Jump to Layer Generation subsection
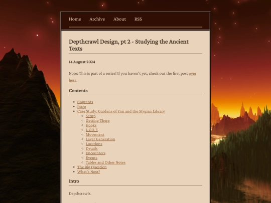This screenshot has height=203, width=271. (x=100, y=139)
